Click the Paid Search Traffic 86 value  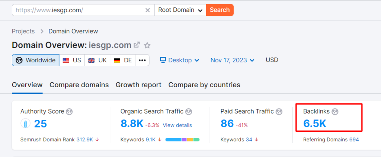227,124
